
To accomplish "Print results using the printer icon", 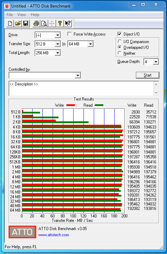I will 36,24.
